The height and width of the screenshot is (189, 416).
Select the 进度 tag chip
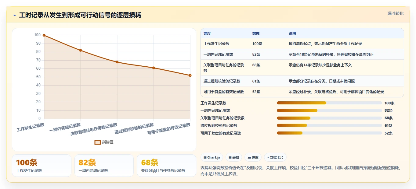[253, 157]
